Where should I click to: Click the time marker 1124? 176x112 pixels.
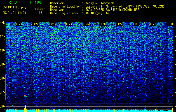(x=69, y=24)
